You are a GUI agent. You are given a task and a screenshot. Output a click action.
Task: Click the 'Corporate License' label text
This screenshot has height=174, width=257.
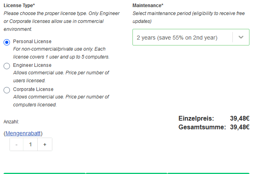(x=33, y=89)
